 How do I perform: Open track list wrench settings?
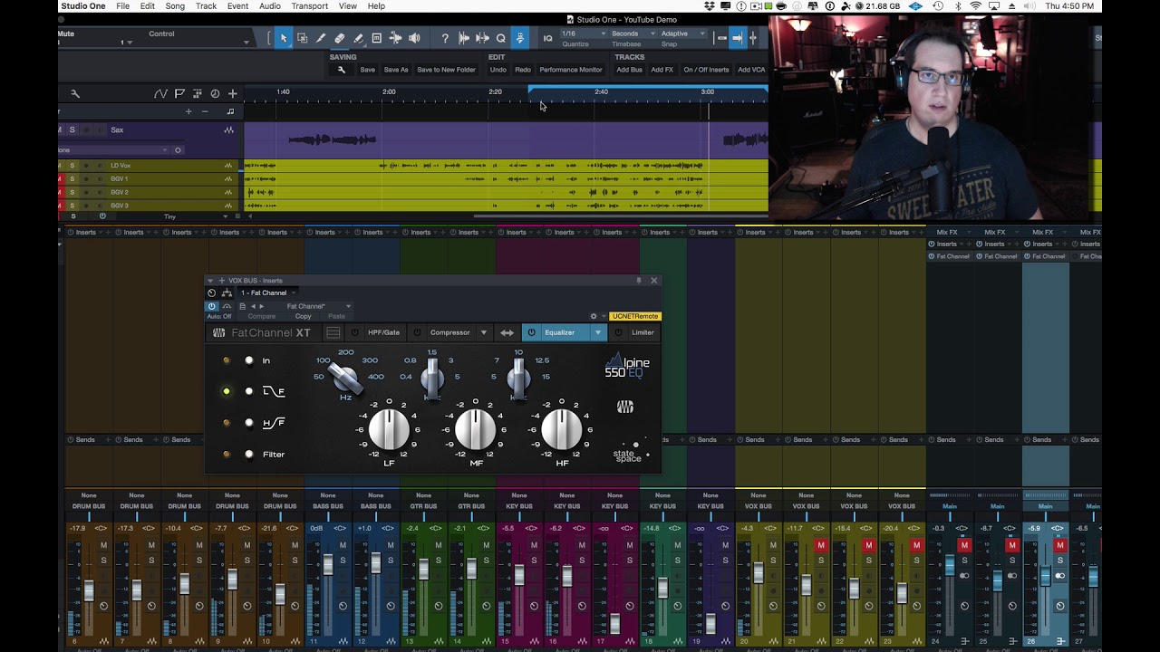(x=75, y=93)
